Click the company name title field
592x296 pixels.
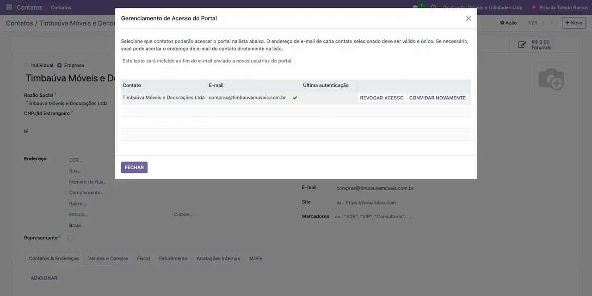pyautogui.click(x=70, y=78)
